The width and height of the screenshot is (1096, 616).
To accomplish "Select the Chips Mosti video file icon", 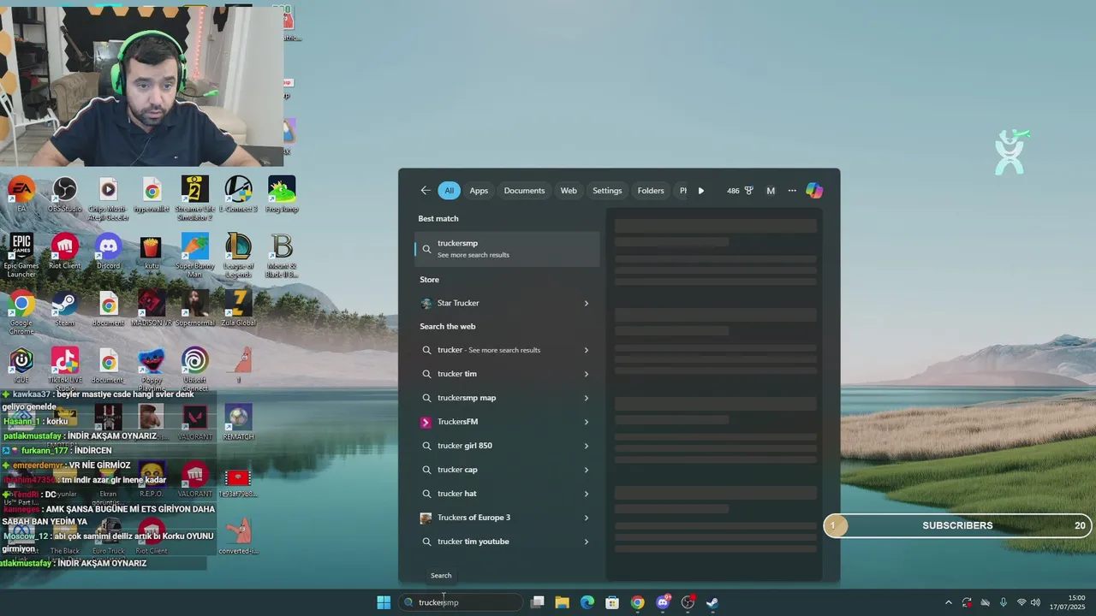I will coord(108,198).
